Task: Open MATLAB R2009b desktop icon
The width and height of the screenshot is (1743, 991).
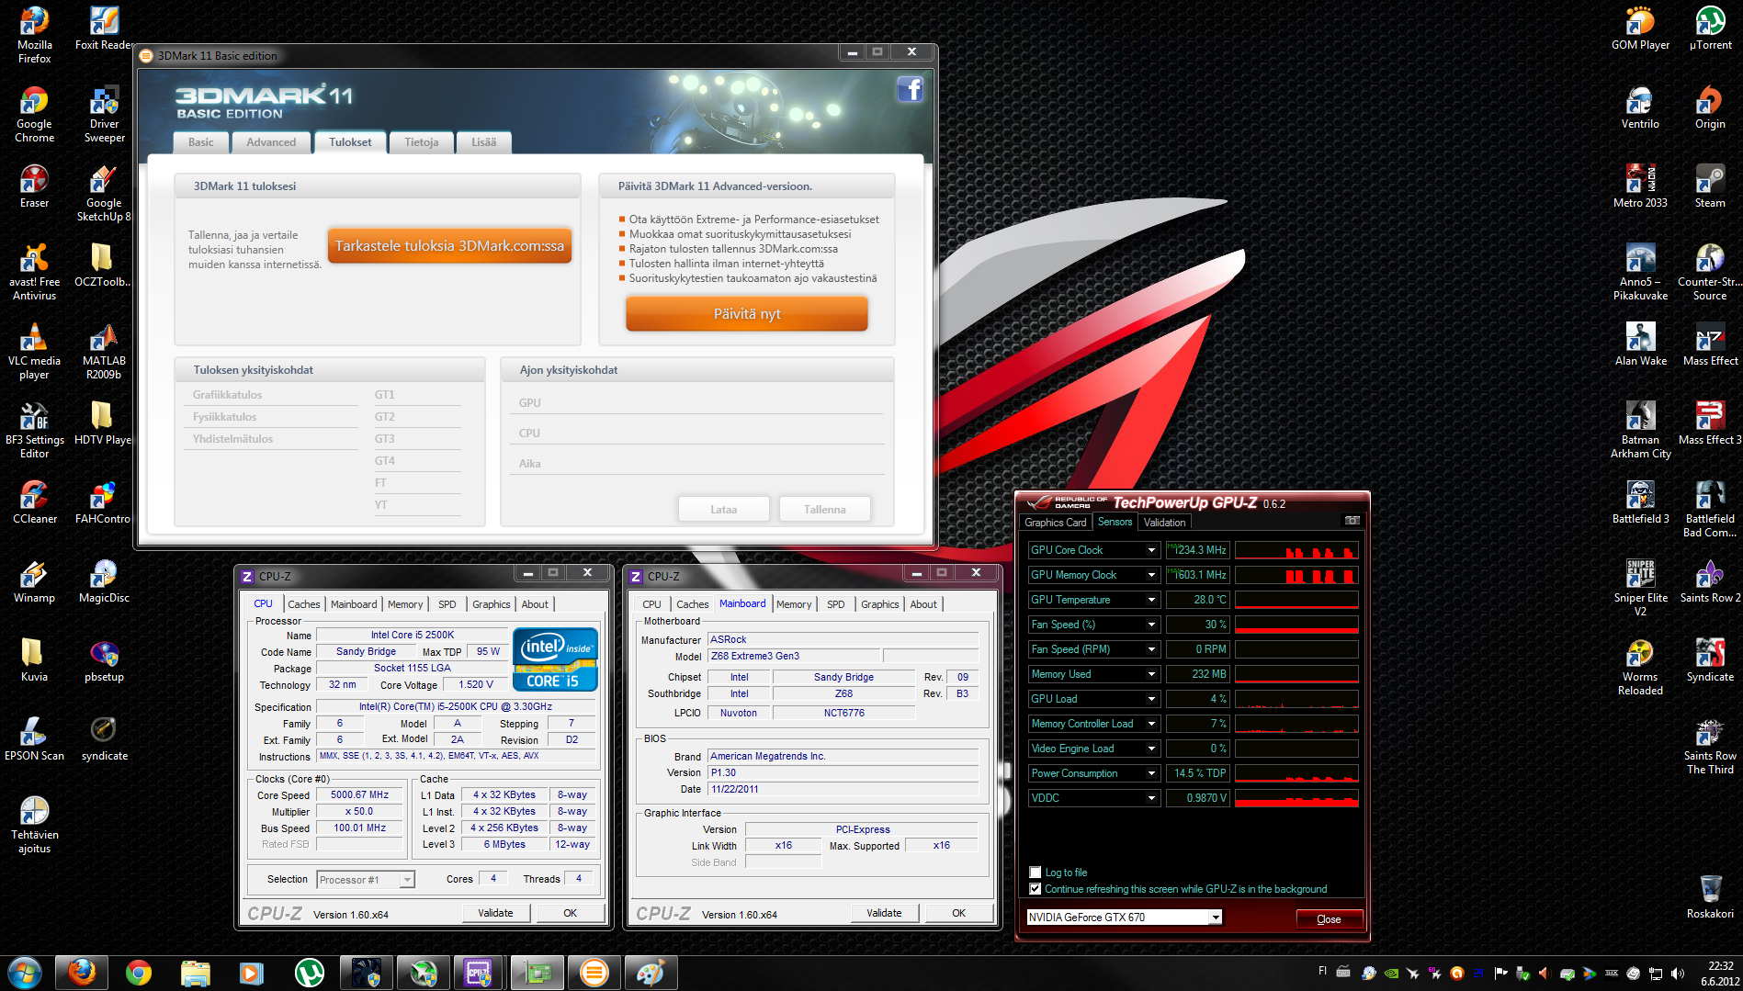Action: pos(104,351)
